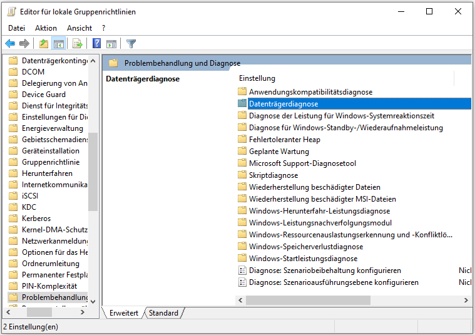This screenshot has height=335, width=475.
Task: Open the Datei menu
Action: pos(16,28)
